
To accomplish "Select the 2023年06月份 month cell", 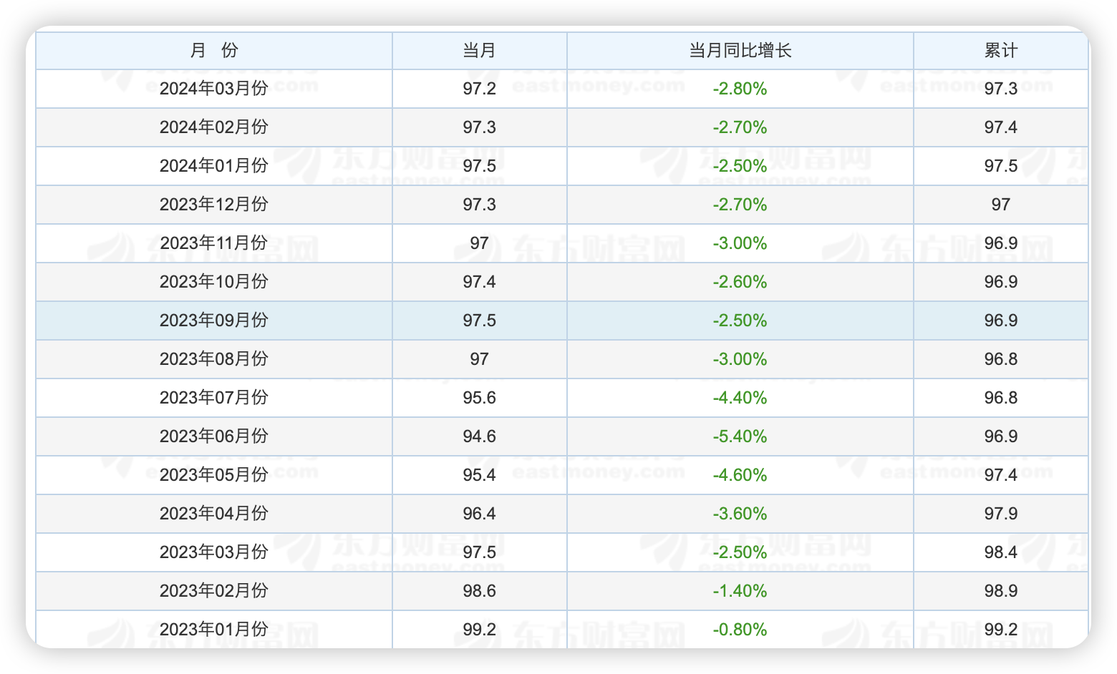I will point(213,436).
